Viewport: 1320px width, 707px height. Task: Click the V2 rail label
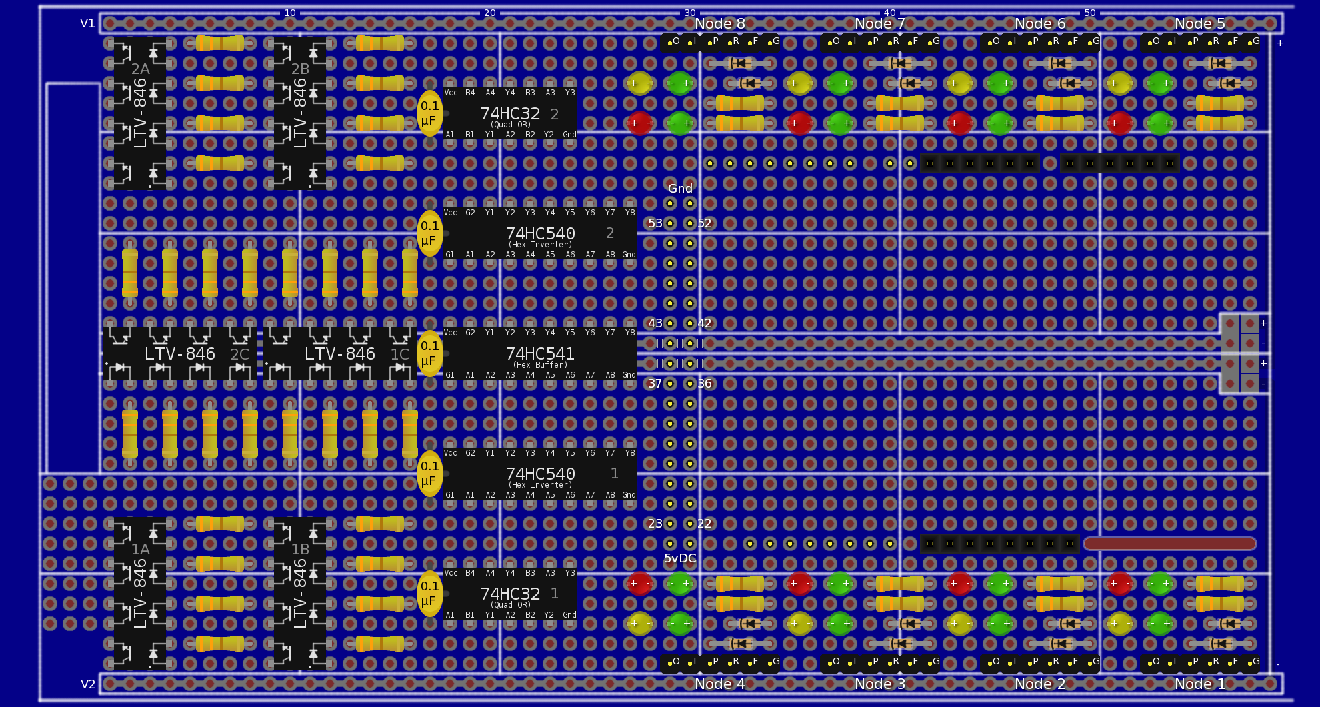click(87, 684)
